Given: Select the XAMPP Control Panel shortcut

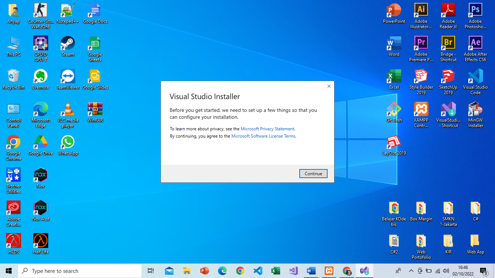Looking at the screenshot, I should click(x=421, y=115).
